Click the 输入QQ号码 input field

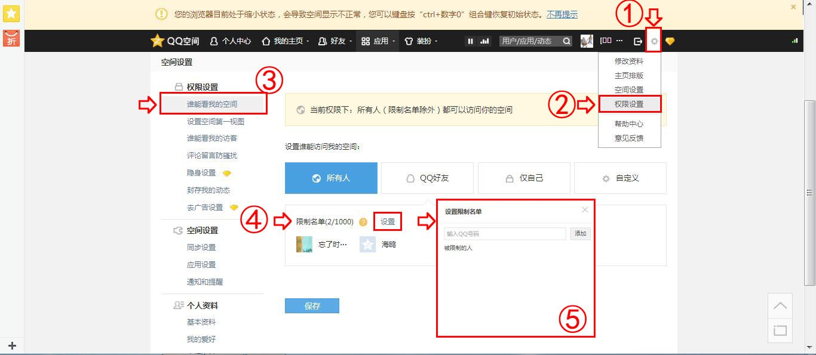[505, 234]
